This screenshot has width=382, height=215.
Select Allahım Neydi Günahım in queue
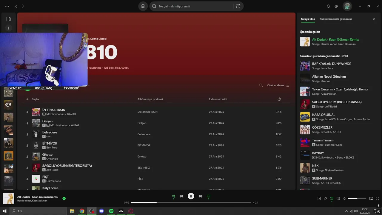point(338,79)
